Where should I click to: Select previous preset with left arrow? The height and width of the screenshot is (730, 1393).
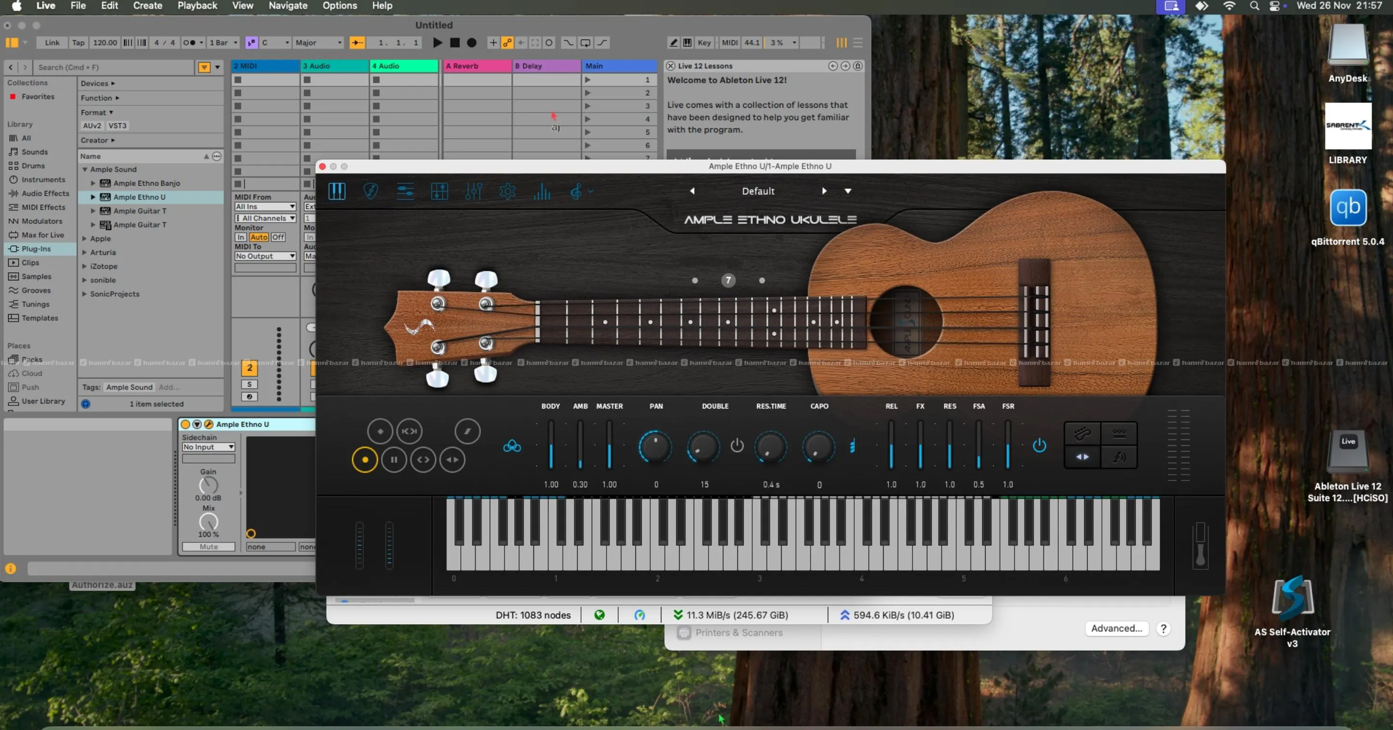tap(692, 191)
